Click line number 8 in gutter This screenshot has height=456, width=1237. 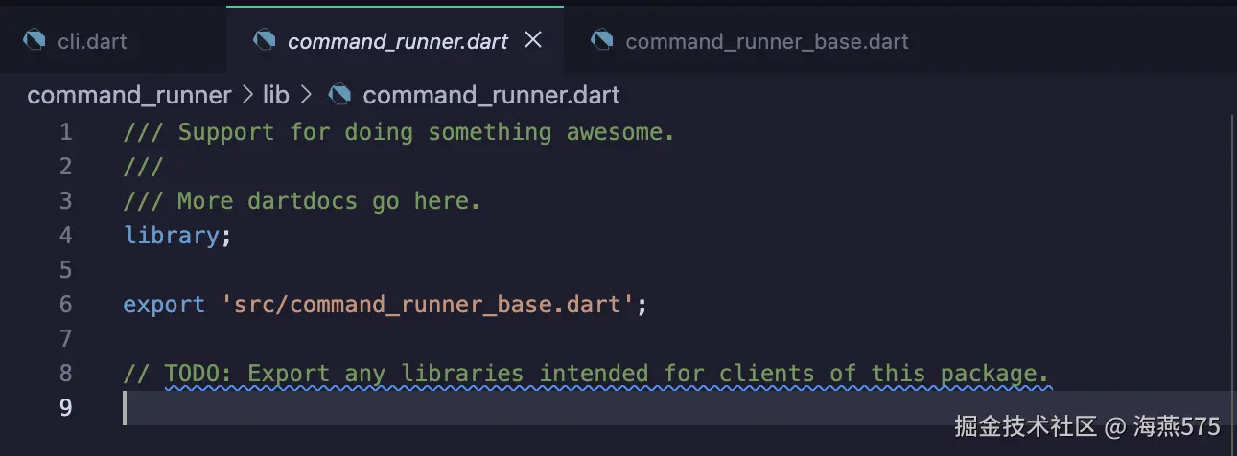click(x=65, y=374)
